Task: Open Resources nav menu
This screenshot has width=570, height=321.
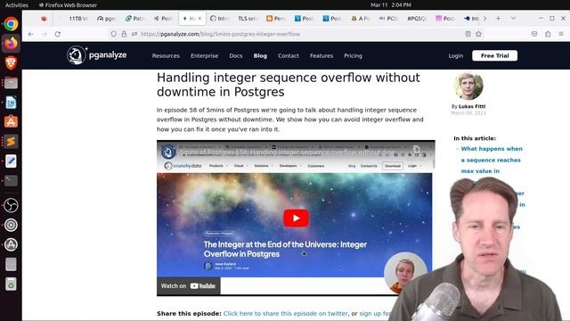Action: [166, 55]
